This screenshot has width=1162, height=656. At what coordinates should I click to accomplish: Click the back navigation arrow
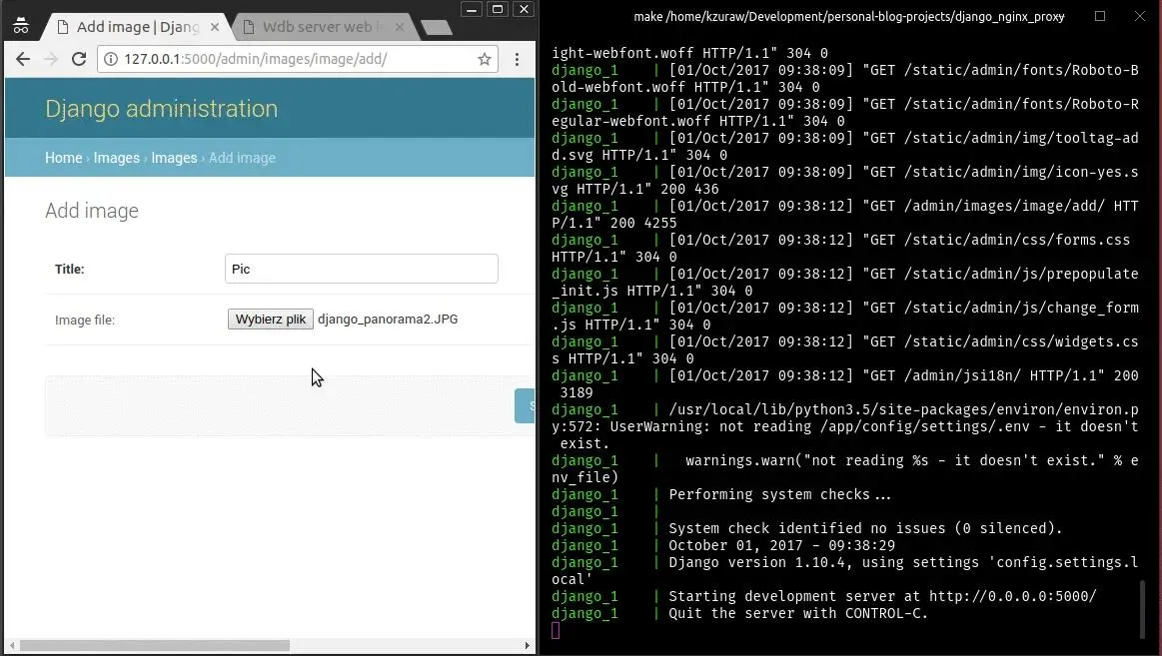[x=22, y=59]
